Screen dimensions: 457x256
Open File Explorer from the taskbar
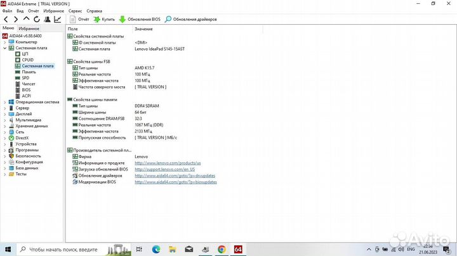(172, 249)
